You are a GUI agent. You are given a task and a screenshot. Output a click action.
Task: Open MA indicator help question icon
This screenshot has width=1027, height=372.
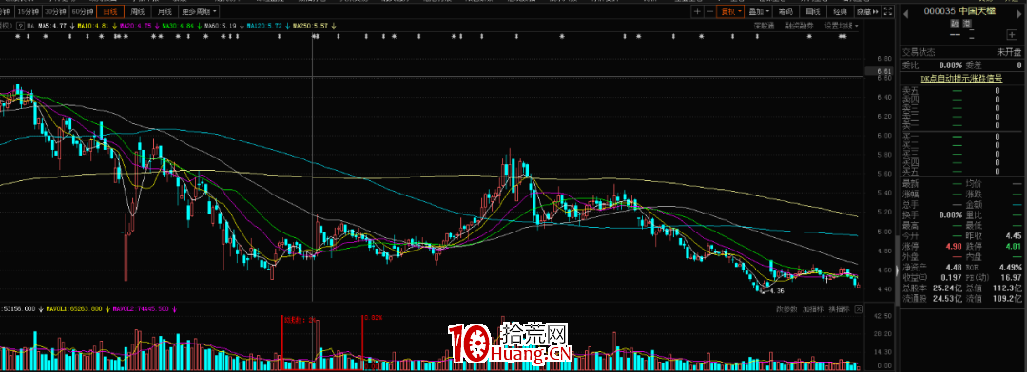tap(20, 27)
